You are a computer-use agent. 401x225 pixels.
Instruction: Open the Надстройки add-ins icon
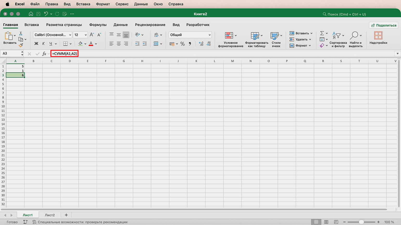point(378,38)
